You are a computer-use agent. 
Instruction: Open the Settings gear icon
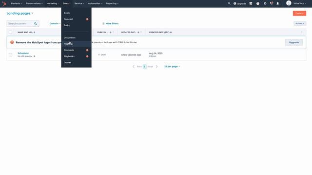click(x=265, y=3)
